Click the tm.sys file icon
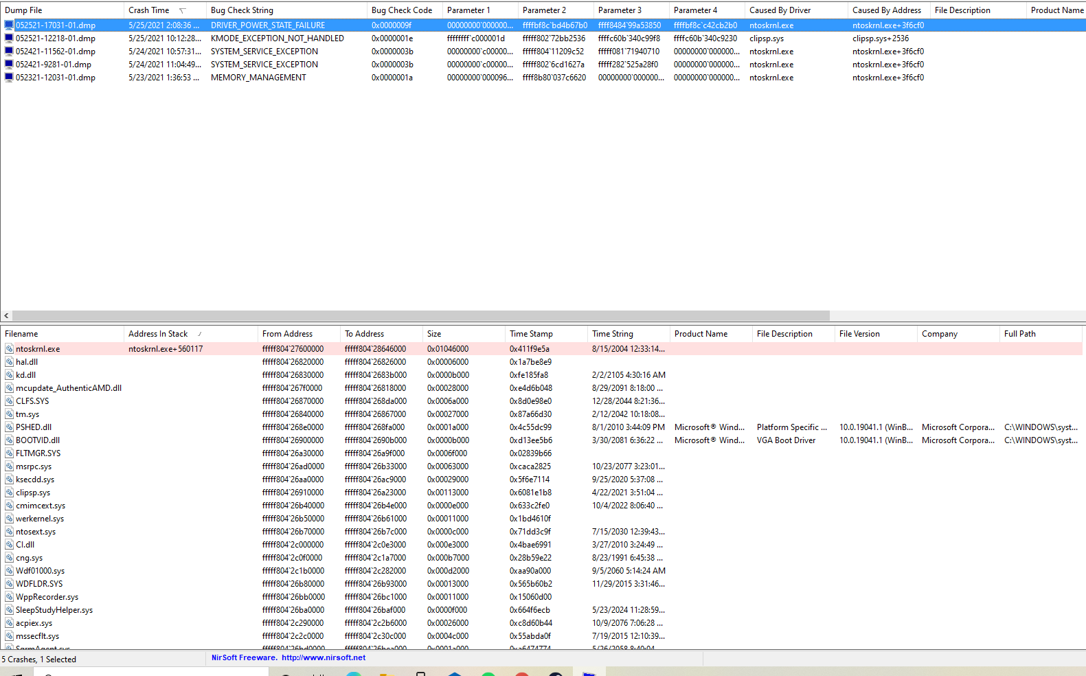 coord(10,414)
